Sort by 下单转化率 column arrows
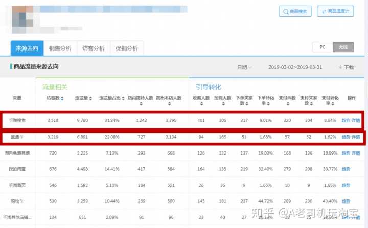The height and width of the screenshot is (228, 368). pyautogui.click(x=268, y=104)
